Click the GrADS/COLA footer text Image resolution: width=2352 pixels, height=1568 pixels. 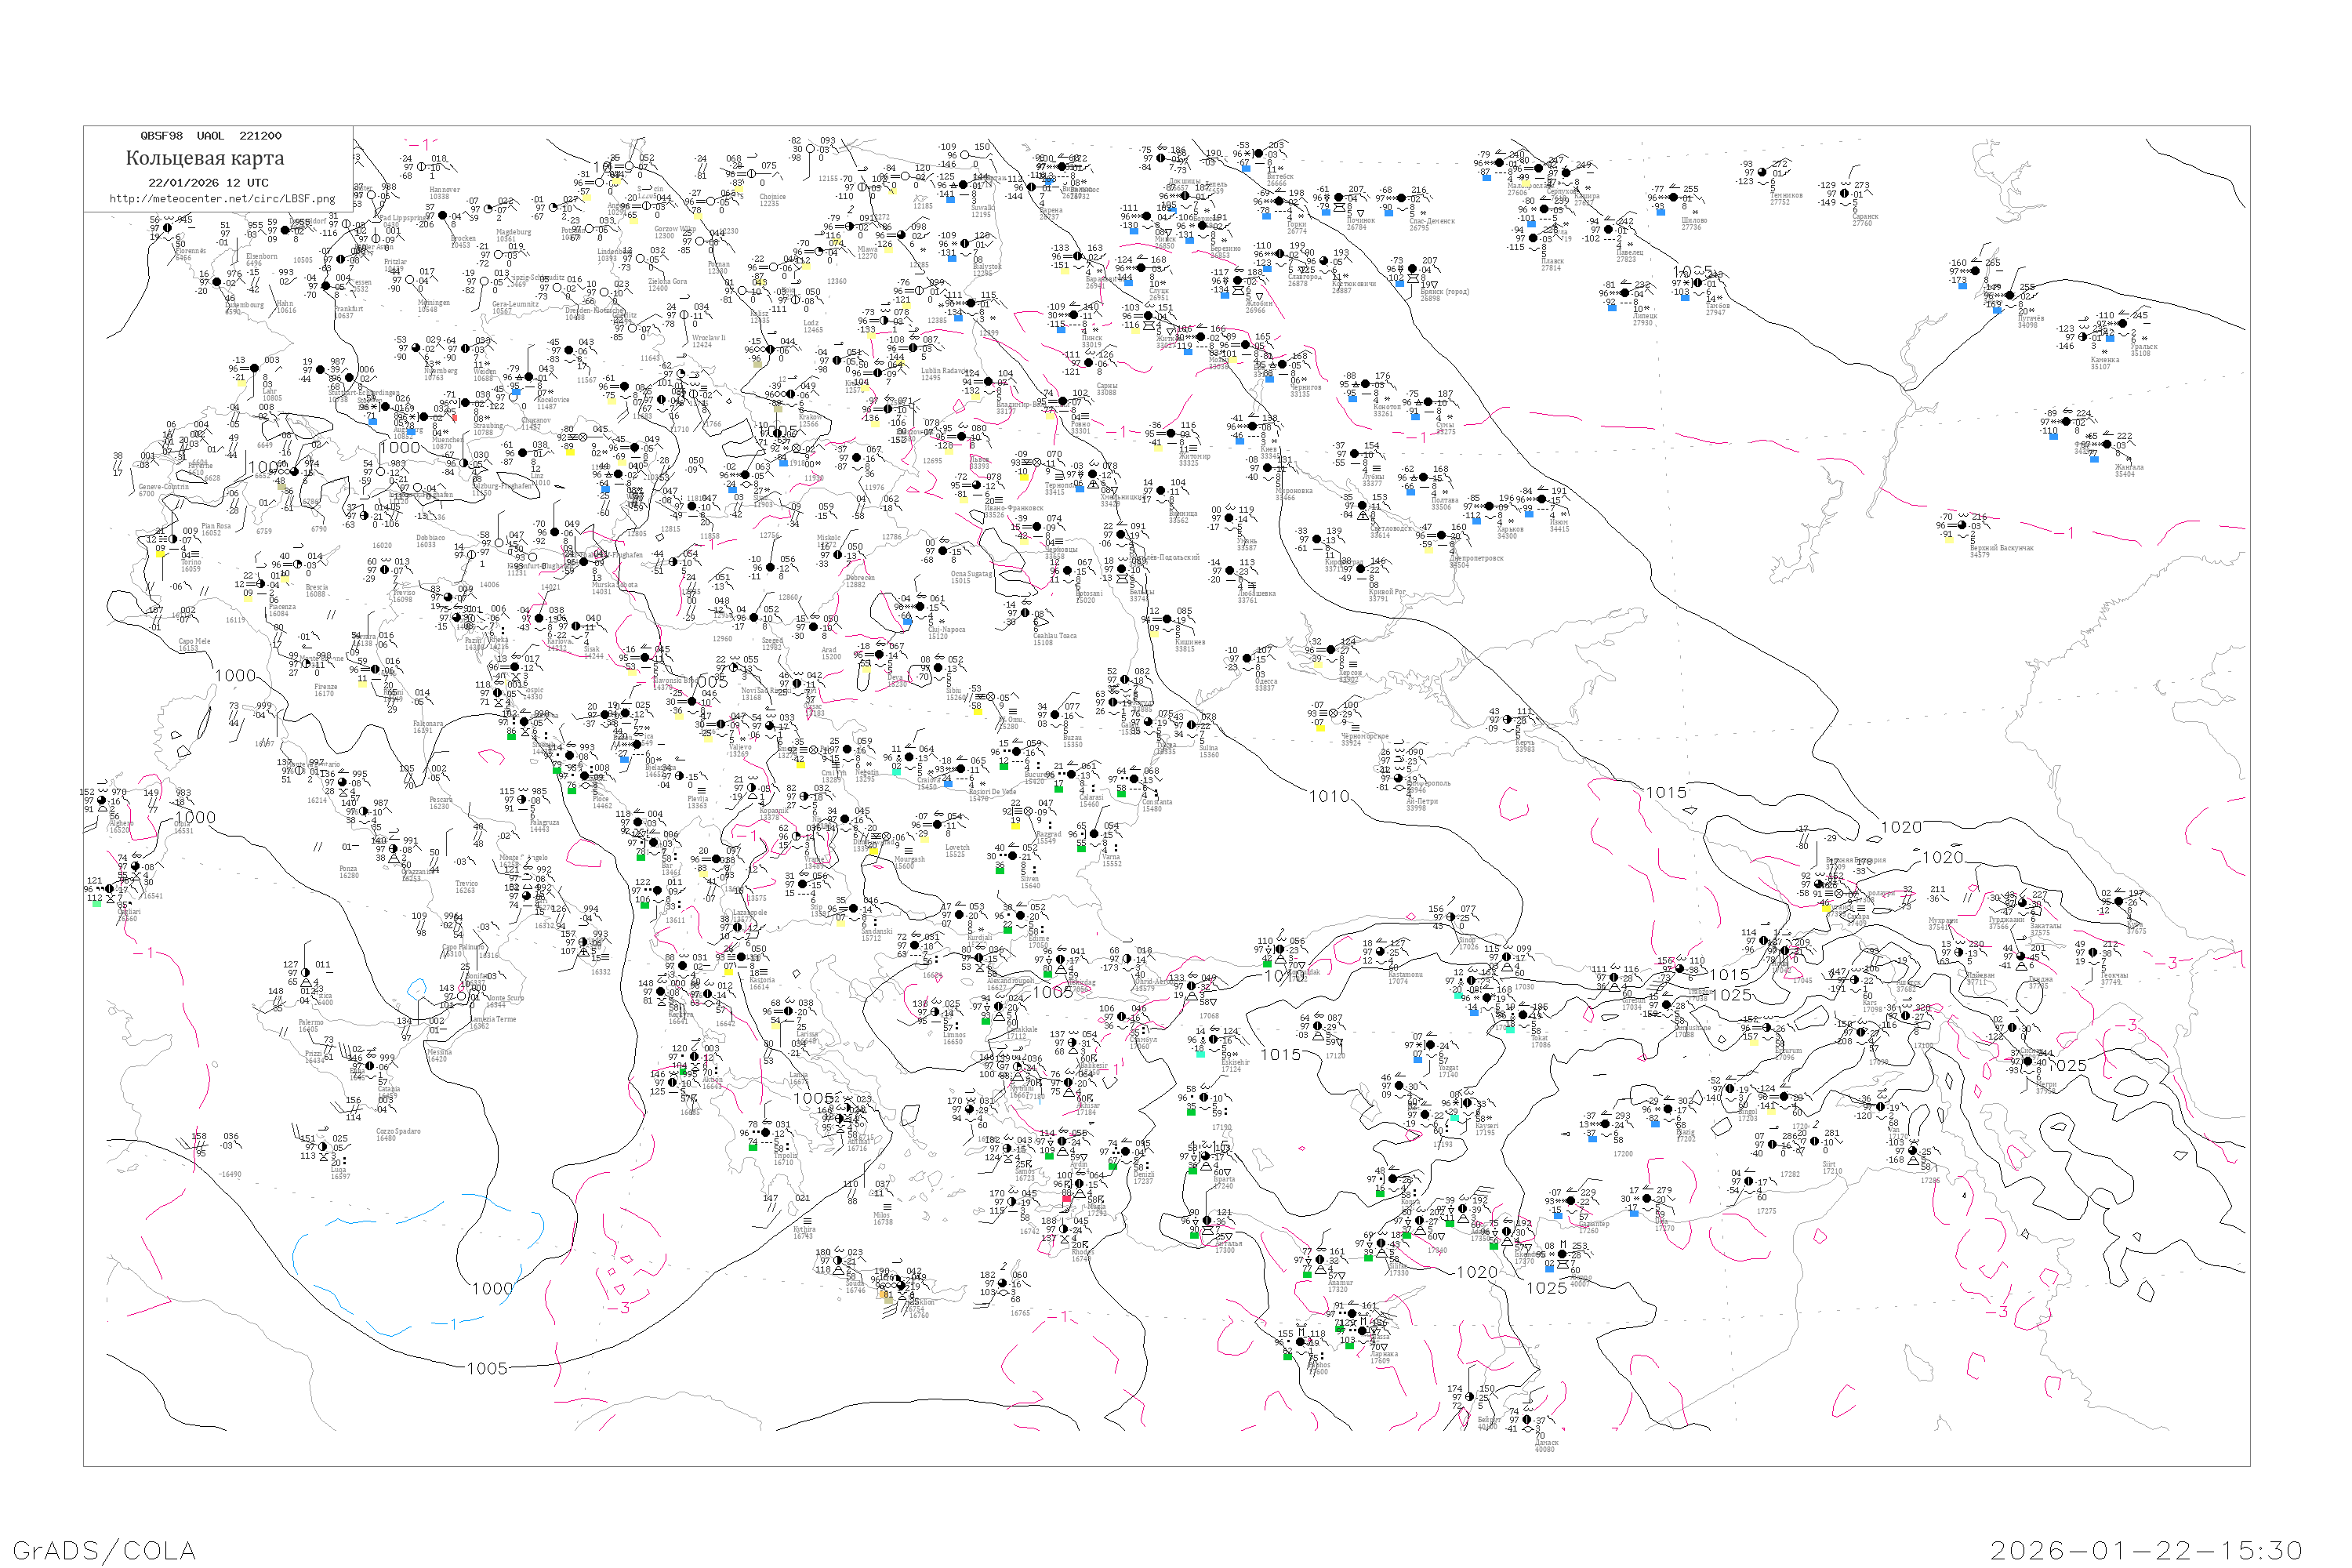point(104,1550)
